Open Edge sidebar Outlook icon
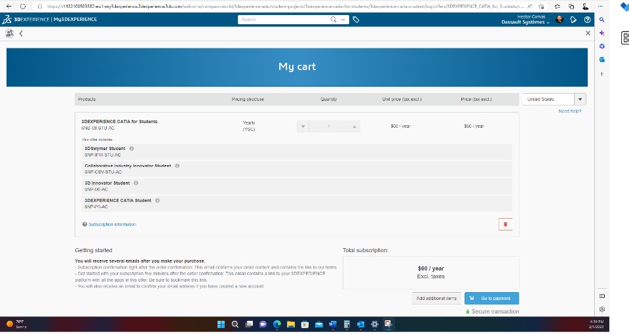The width and height of the screenshot is (629, 334). pos(601,60)
